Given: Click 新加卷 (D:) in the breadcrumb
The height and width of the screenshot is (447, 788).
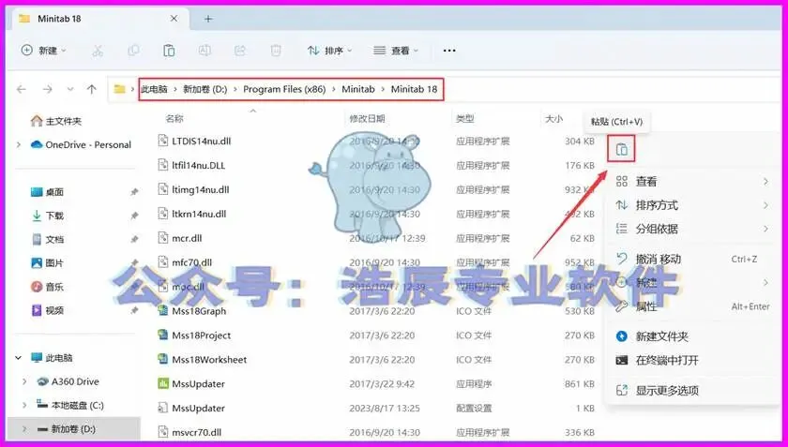Looking at the screenshot, I should pyautogui.click(x=205, y=89).
